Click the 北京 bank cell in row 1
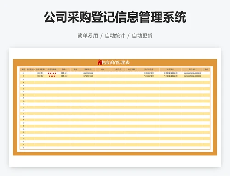 point(149,73)
